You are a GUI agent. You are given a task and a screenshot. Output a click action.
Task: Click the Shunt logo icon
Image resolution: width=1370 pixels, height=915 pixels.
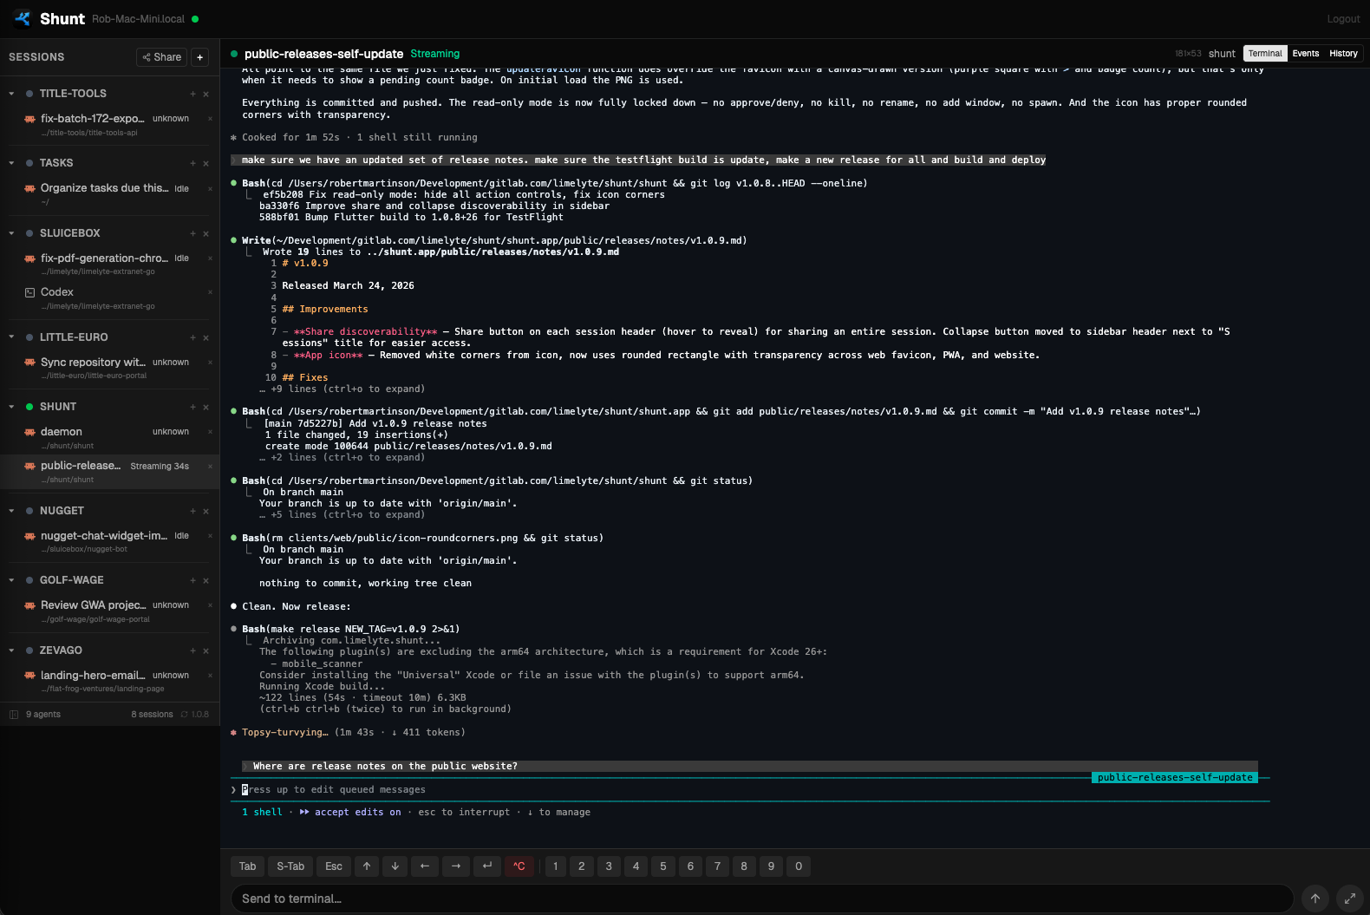pos(23,18)
